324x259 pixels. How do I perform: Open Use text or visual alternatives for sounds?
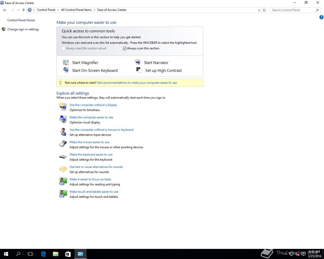point(96,167)
